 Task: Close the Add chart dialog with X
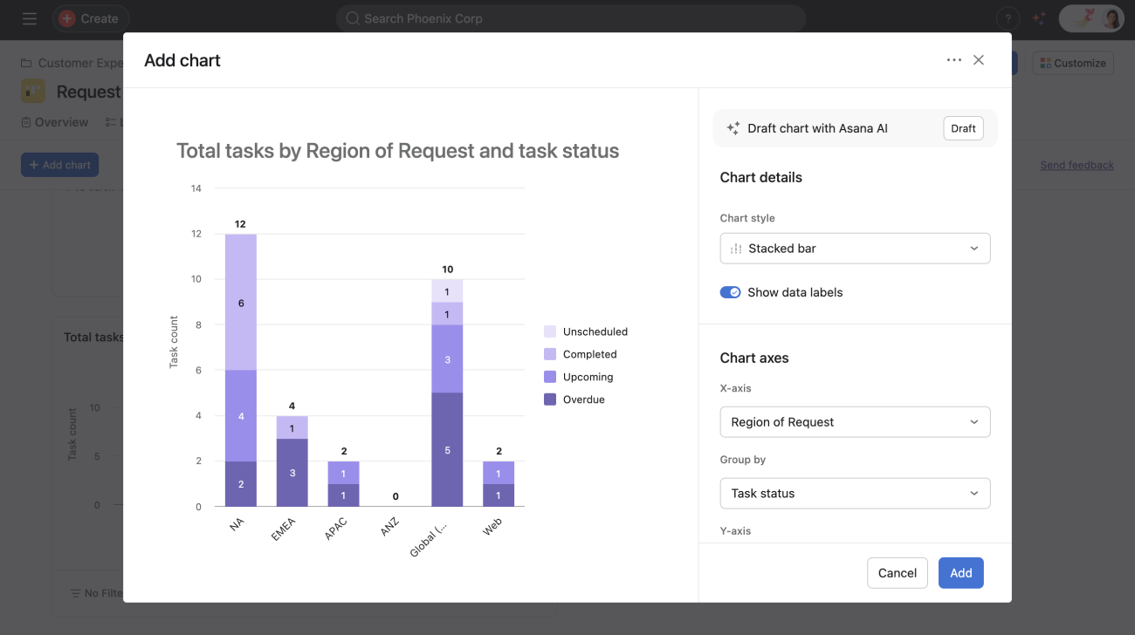click(x=979, y=60)
